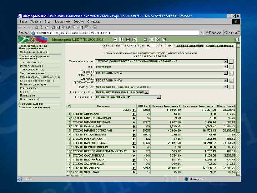This screenshot has height=193, width=257.
Task: Click binoculars icon in the ВСЕГО row
Action: [134, 110]
